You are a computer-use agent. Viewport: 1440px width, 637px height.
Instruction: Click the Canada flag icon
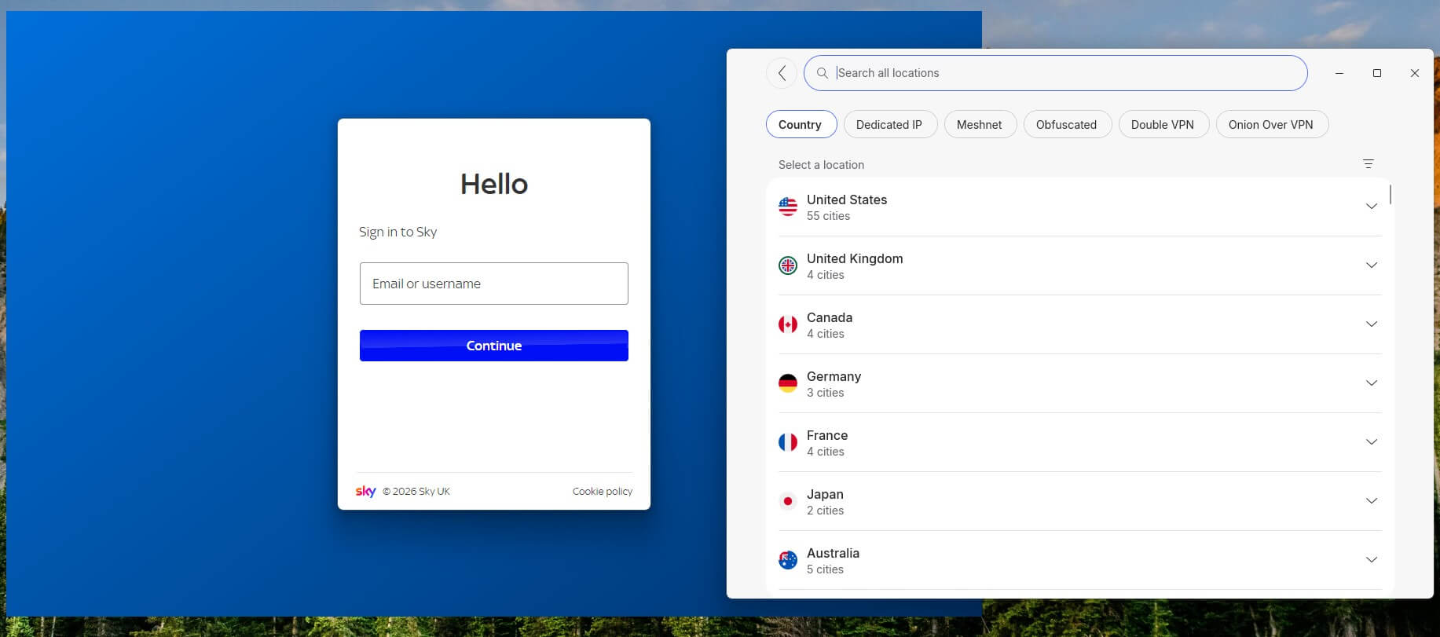click(x=788, y=324)
